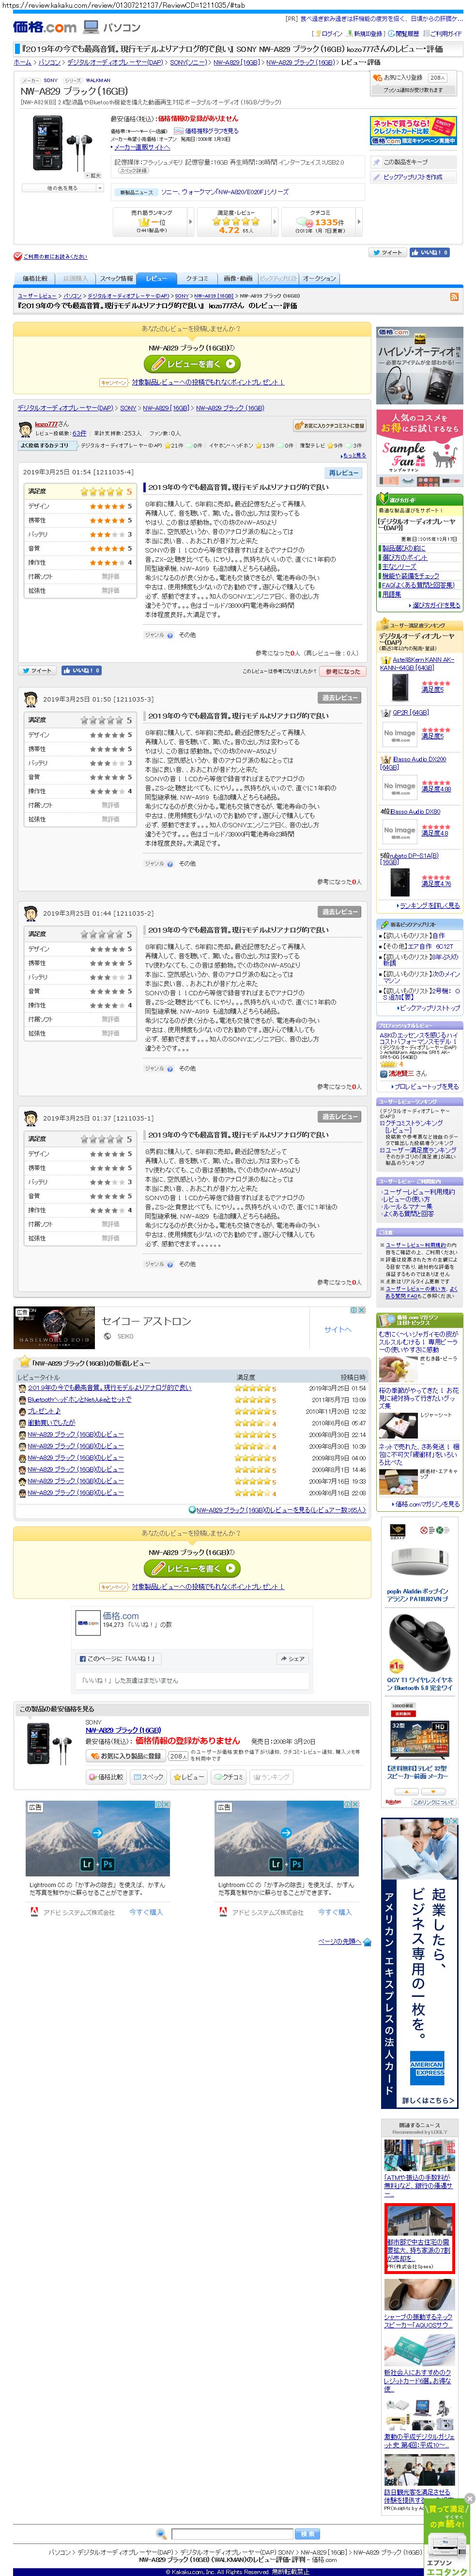Open reviewer kozo777's profile link
476x2576 pixels.
[x=47, y=424]
